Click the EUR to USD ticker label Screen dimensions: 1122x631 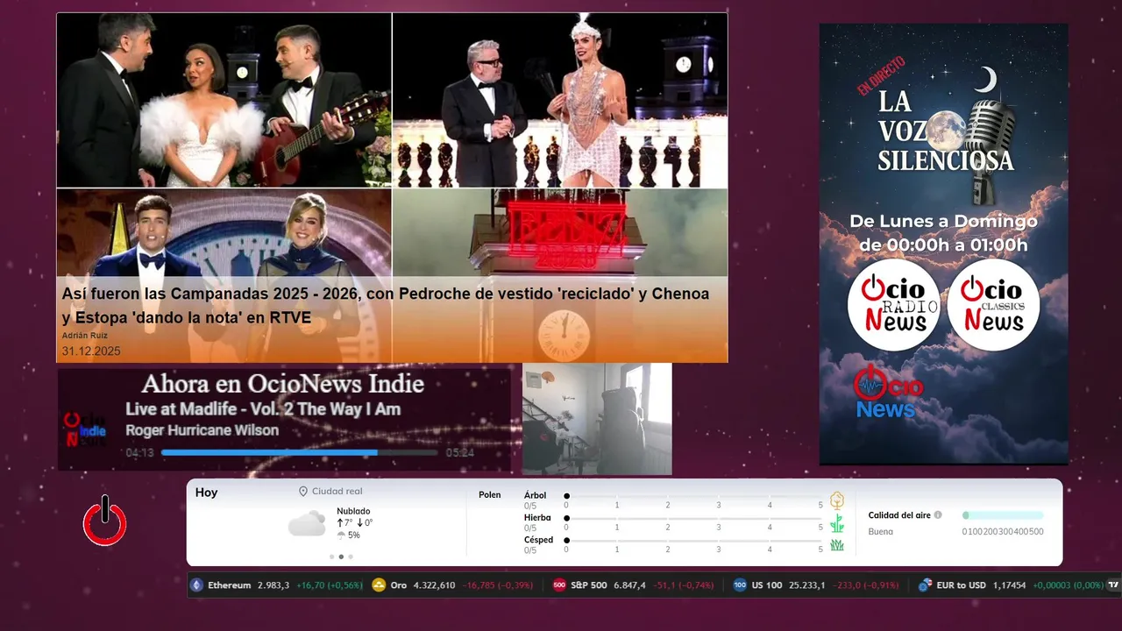click(961, 585)
